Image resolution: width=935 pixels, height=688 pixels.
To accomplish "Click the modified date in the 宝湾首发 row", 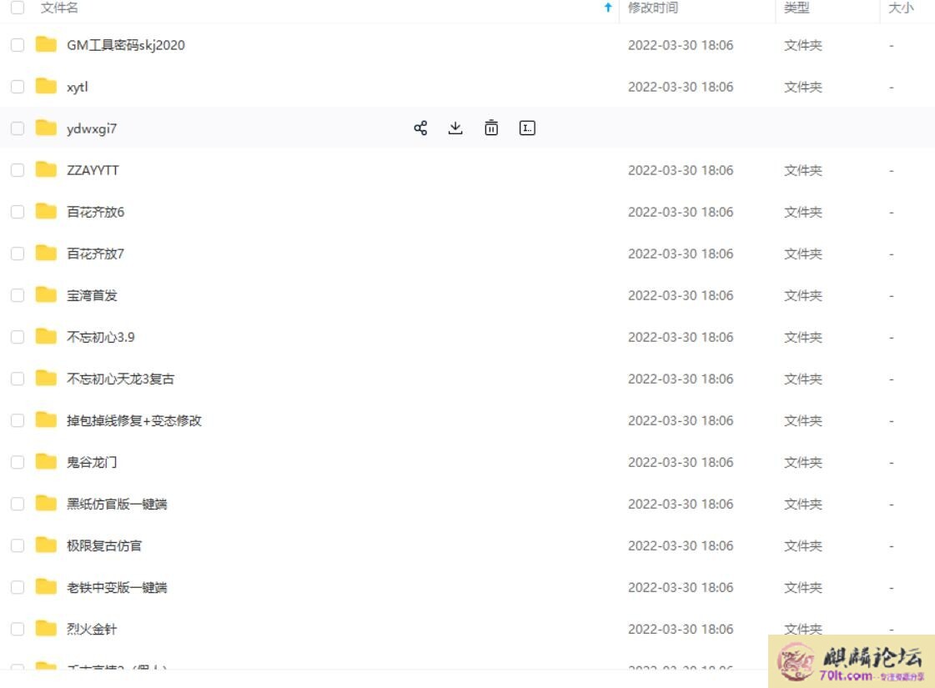I will [x=681, y=296].
